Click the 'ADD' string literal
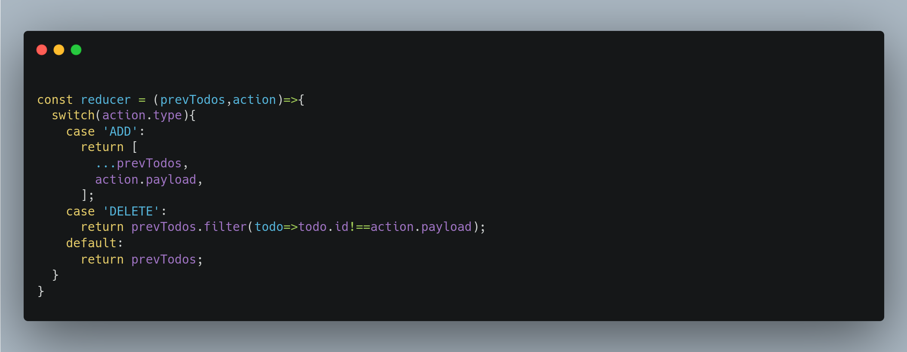 120,131
